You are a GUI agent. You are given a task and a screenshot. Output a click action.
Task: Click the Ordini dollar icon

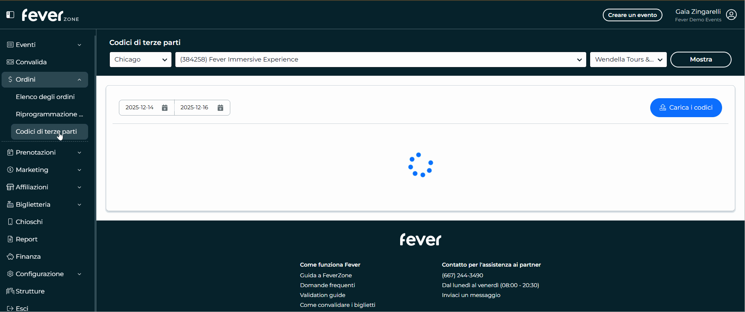[10, 79]
